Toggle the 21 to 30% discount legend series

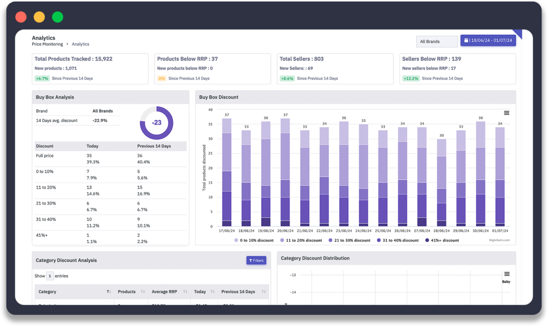click(x=349, y=240)
